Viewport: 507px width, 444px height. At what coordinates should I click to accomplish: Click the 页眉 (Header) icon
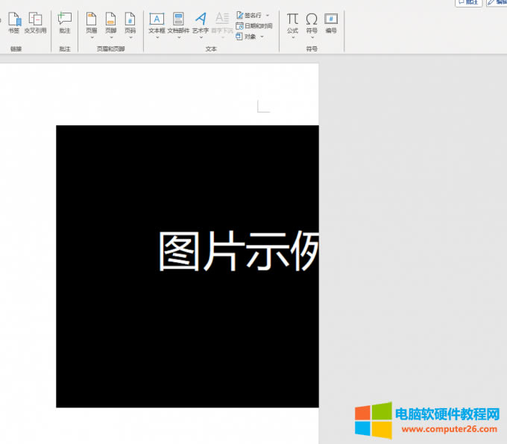coord(91,19)
